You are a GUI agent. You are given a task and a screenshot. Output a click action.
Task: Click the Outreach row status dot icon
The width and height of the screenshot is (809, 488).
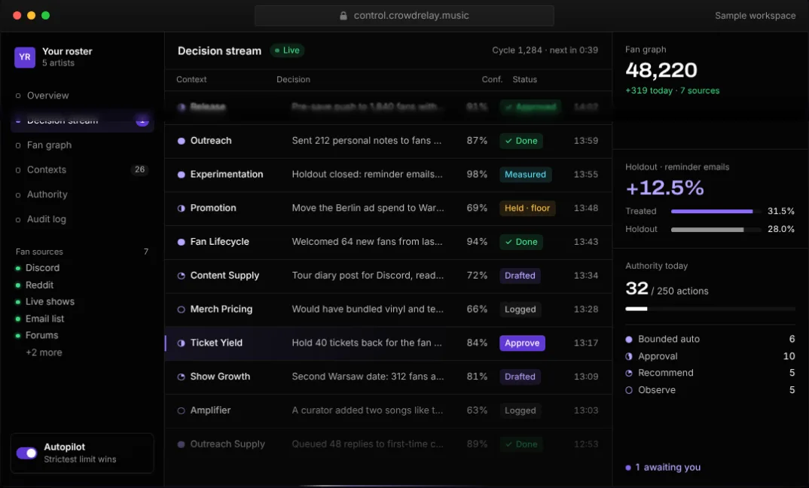coord(181,141)
